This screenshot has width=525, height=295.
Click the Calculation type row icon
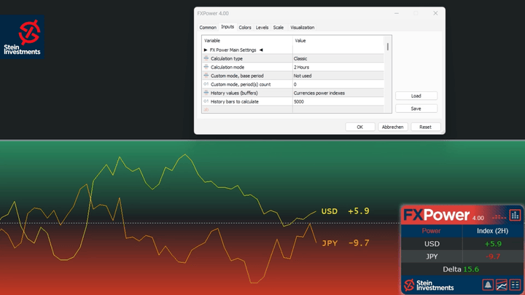(206, 58)
